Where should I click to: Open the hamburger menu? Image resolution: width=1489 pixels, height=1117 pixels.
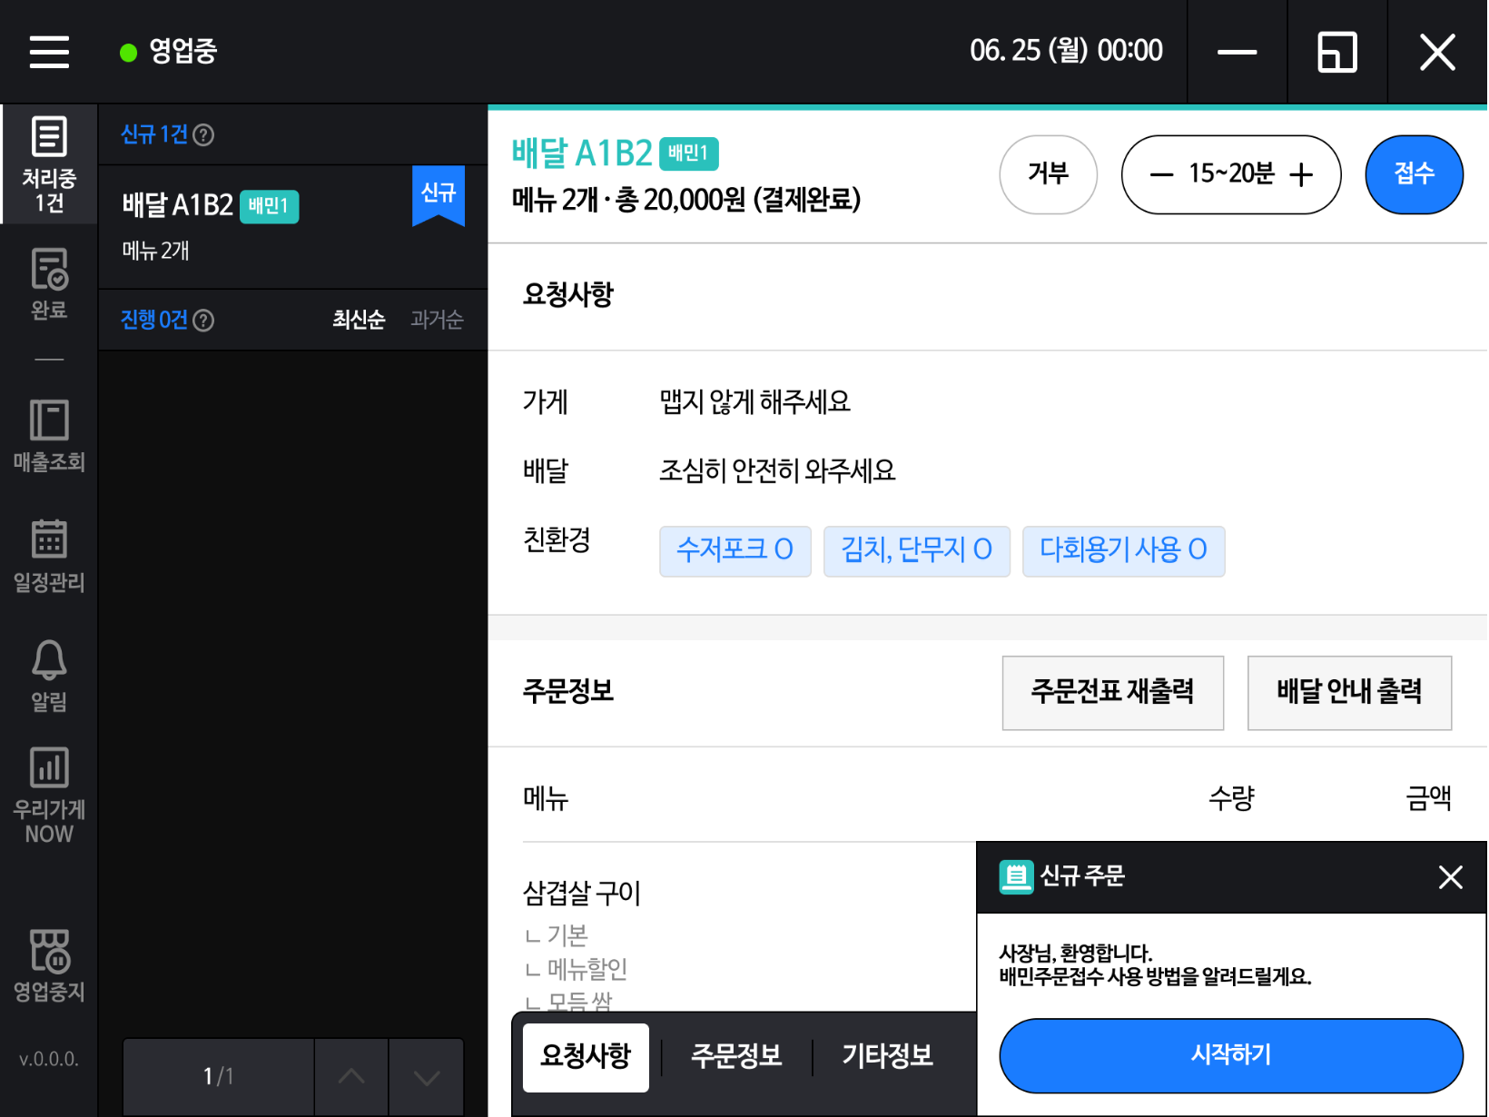(49, 52)
